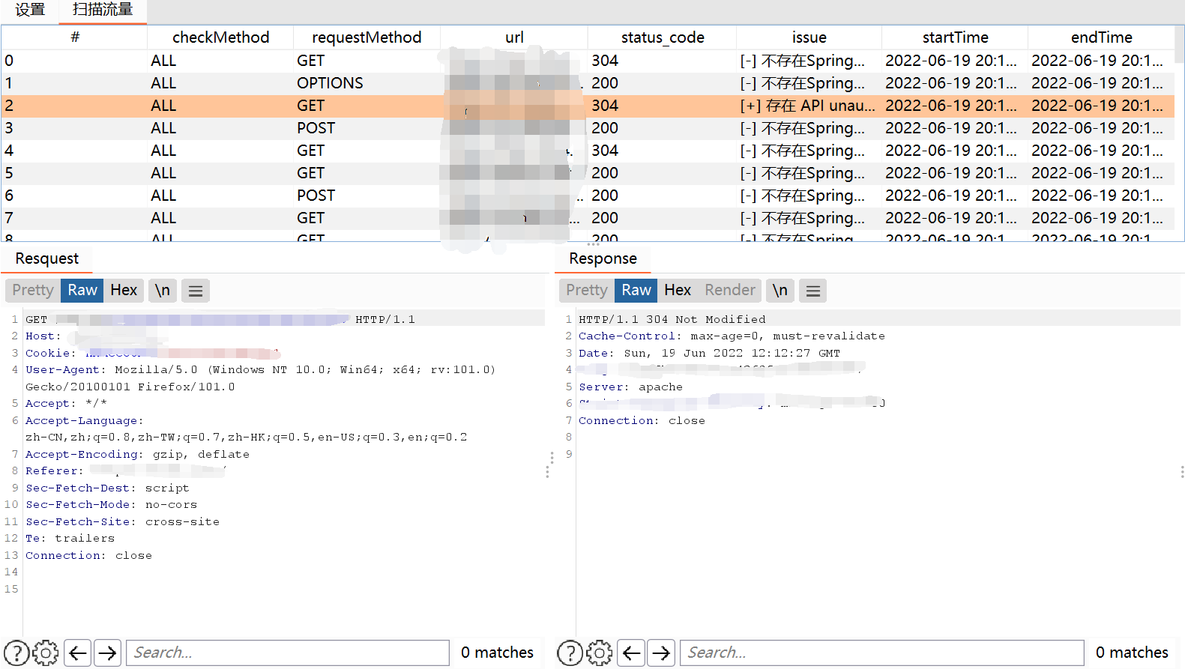This screenshot has height=669, width=1185.
Task: Switch request view to Pretty
Action: pyautogui.click(x=33, y=291)
